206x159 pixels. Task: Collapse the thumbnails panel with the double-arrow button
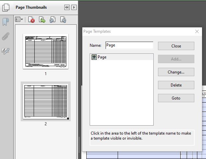(67, 7)
